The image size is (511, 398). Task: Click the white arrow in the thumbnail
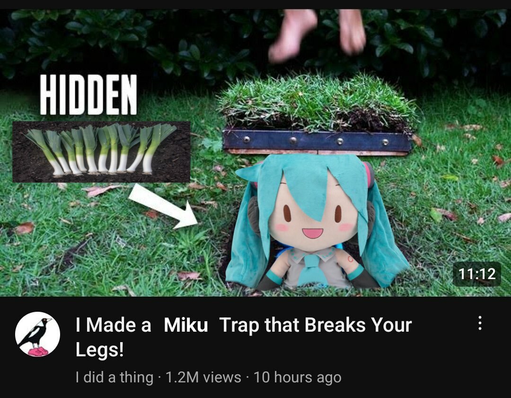click(163, 207)
